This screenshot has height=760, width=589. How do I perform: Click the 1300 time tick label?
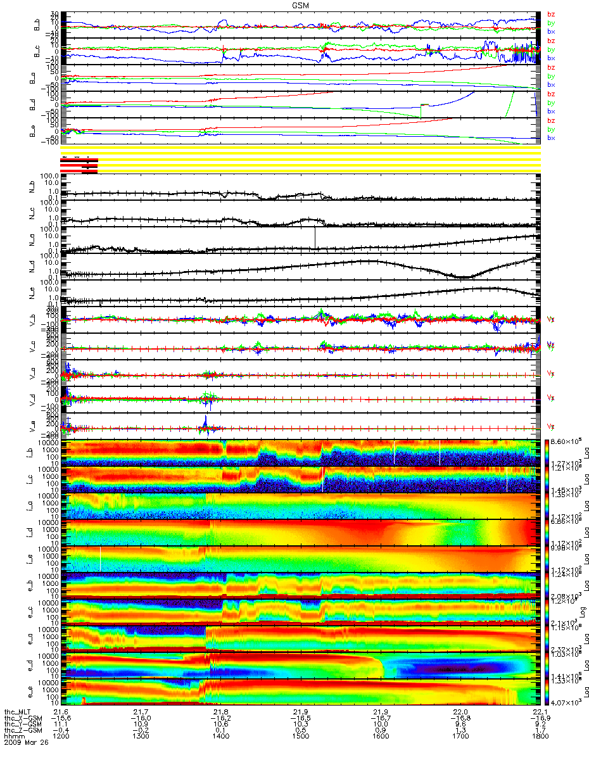pos(140,737)
